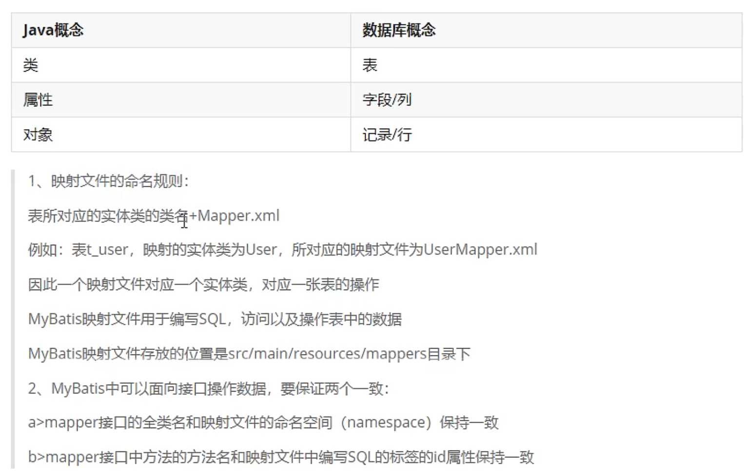Select the '记录/行' table cell
The width and height of the screenshot is (744, 471).
coord(546,135)
